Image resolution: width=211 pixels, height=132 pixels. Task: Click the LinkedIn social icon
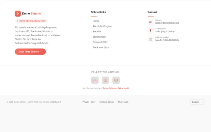point(95,80)
